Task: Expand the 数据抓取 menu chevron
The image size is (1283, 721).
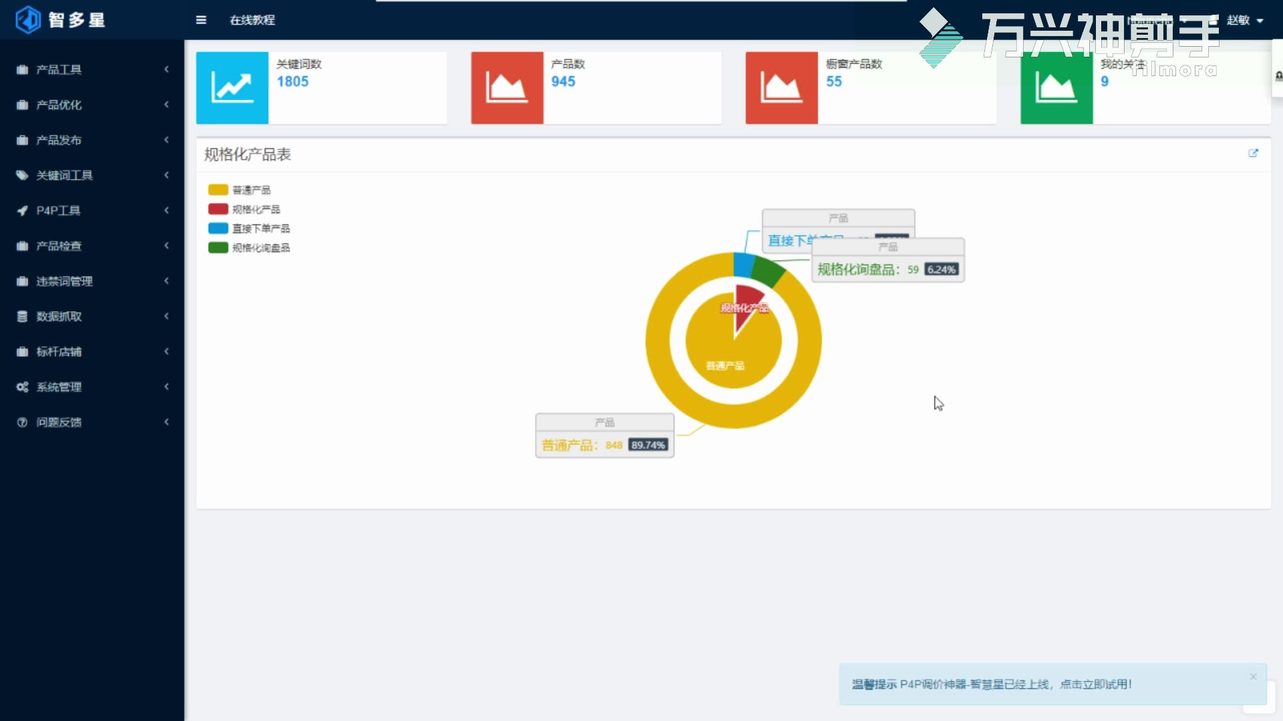Action: pos(166,316)
